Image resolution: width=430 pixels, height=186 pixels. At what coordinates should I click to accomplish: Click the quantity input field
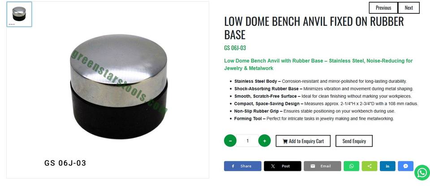(247, 141)
